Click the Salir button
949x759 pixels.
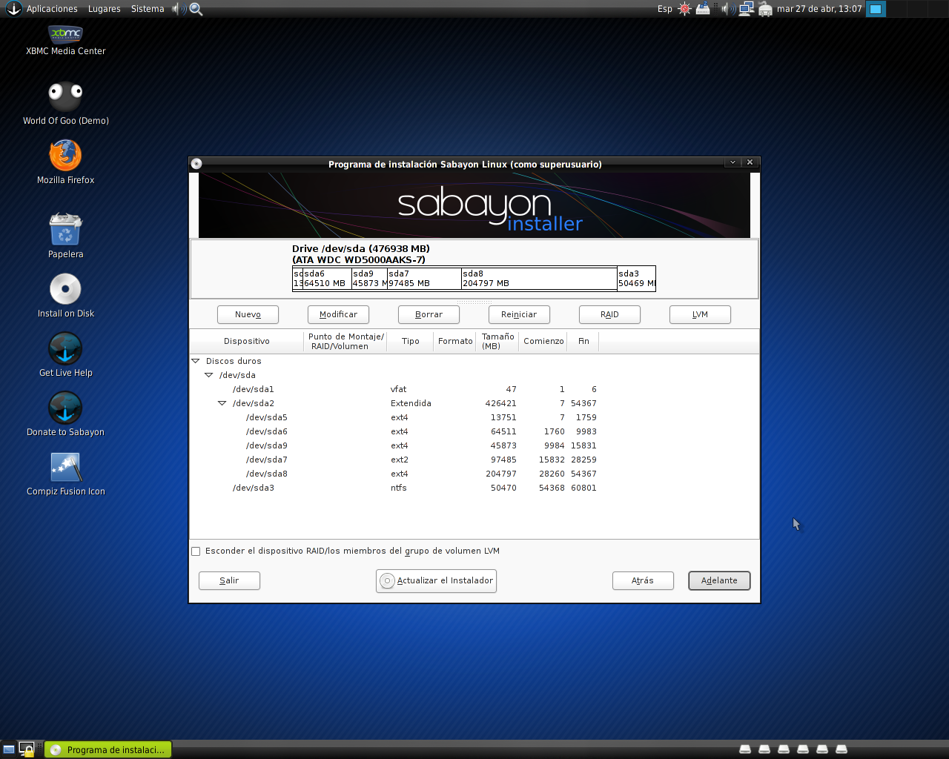(x=229, y=580)
